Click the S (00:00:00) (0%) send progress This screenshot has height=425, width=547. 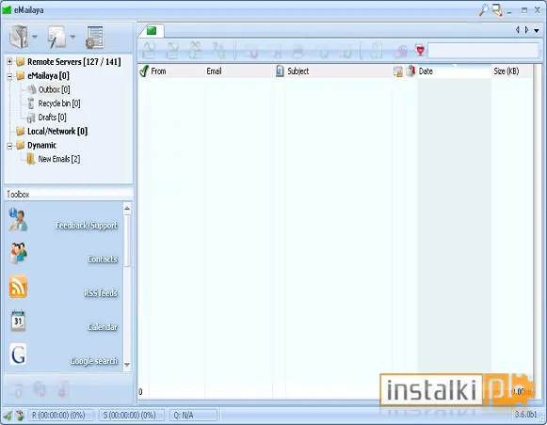pos(131,416)
